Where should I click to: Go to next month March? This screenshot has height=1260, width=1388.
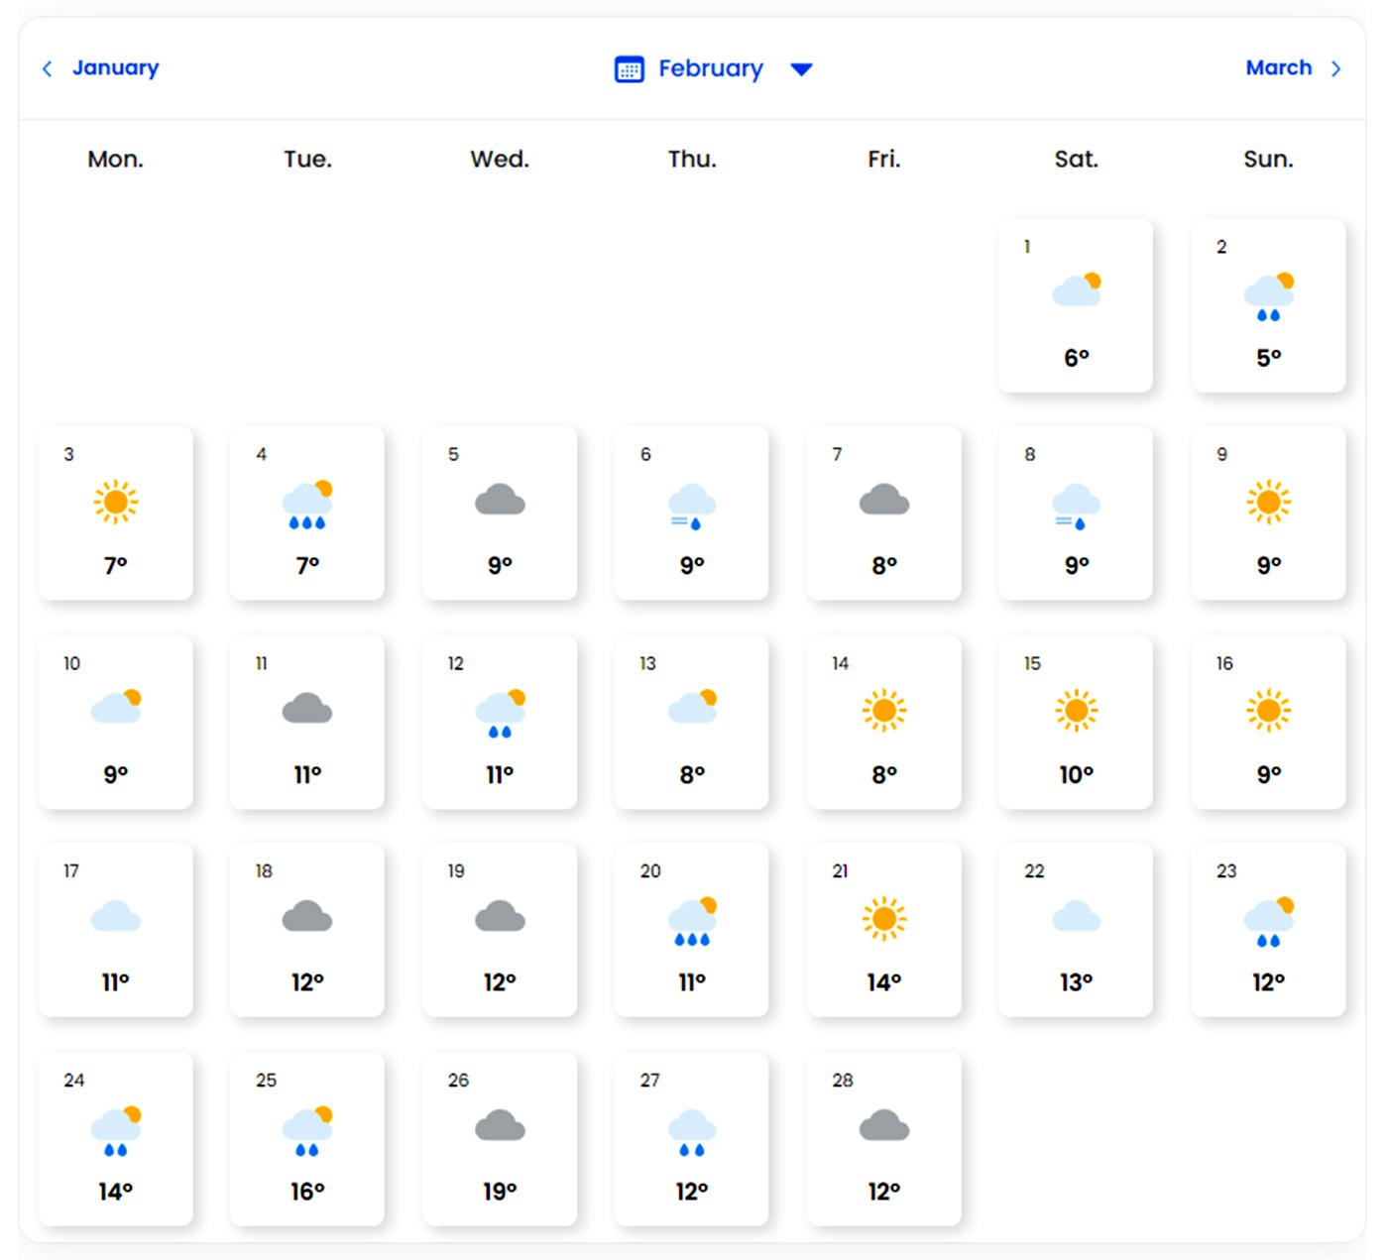click(x=1278, y=68)
